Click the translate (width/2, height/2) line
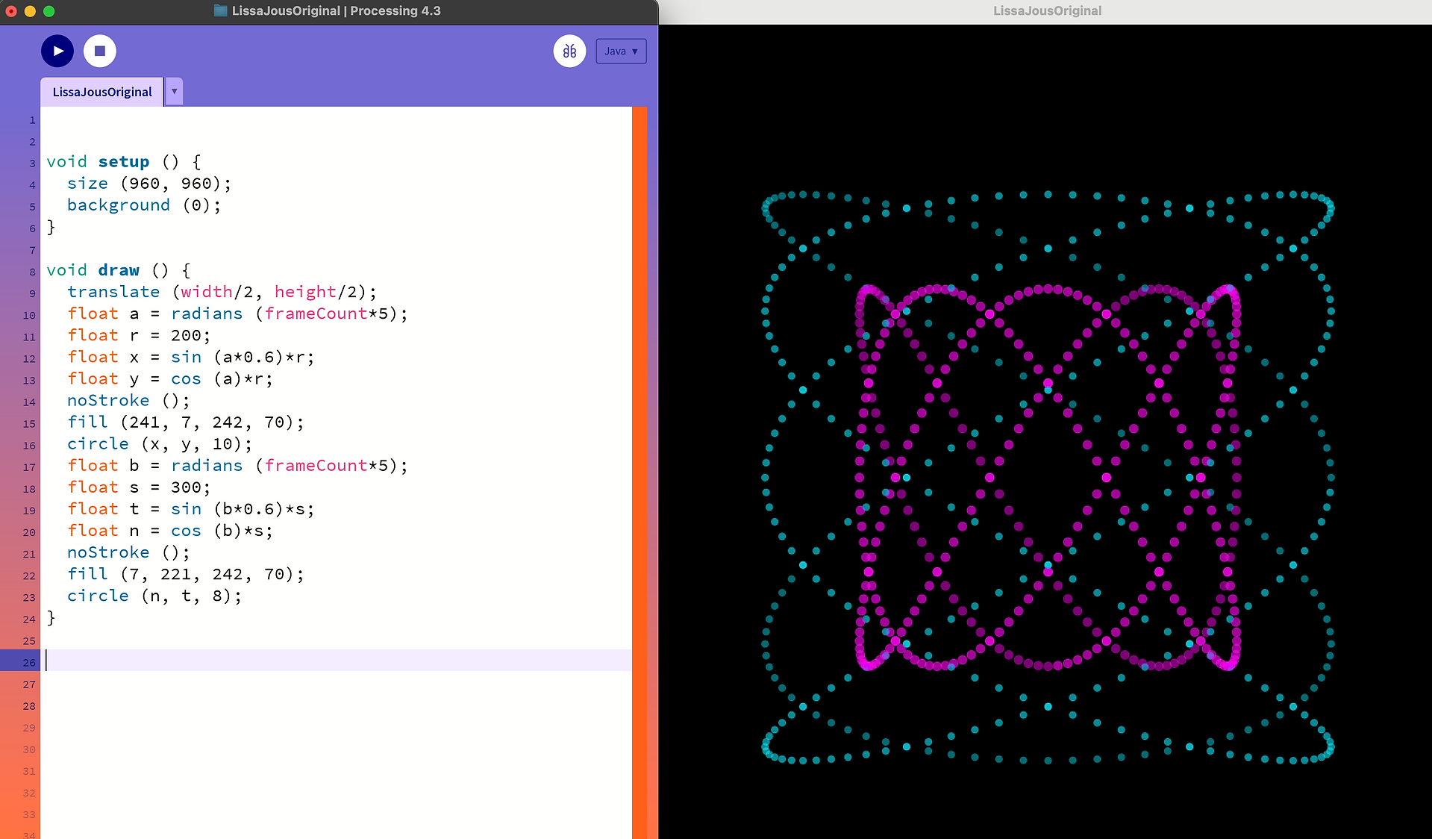This screenshot has height=839, width=1432. point(222,292)
